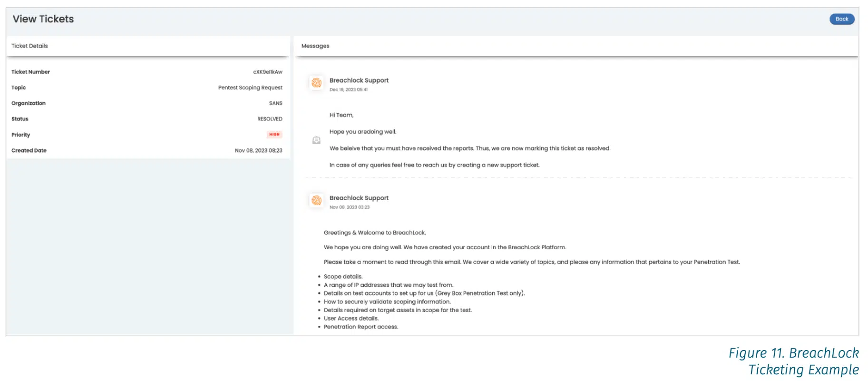Click the greeting line Hi Team,

point(341,115)
